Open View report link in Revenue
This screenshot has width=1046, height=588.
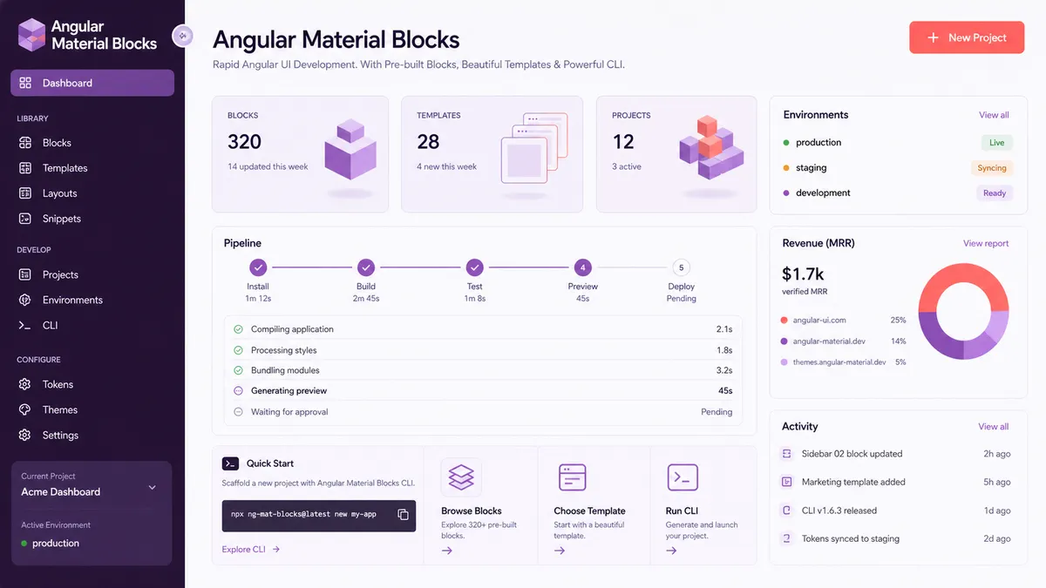pyautogui.click(x=986, y=244)
